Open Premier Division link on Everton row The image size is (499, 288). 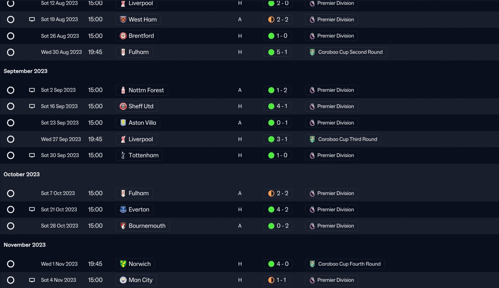pyautogui.click(x=335, y=210)
